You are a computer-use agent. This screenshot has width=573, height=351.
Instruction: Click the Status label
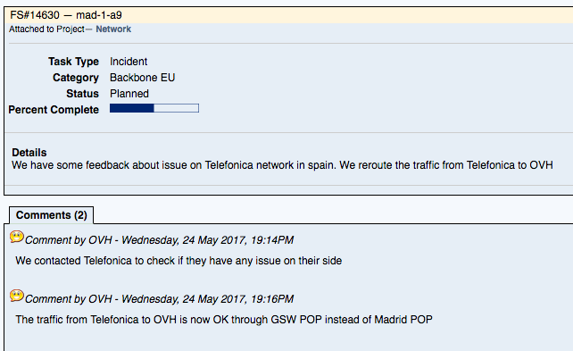83,94
